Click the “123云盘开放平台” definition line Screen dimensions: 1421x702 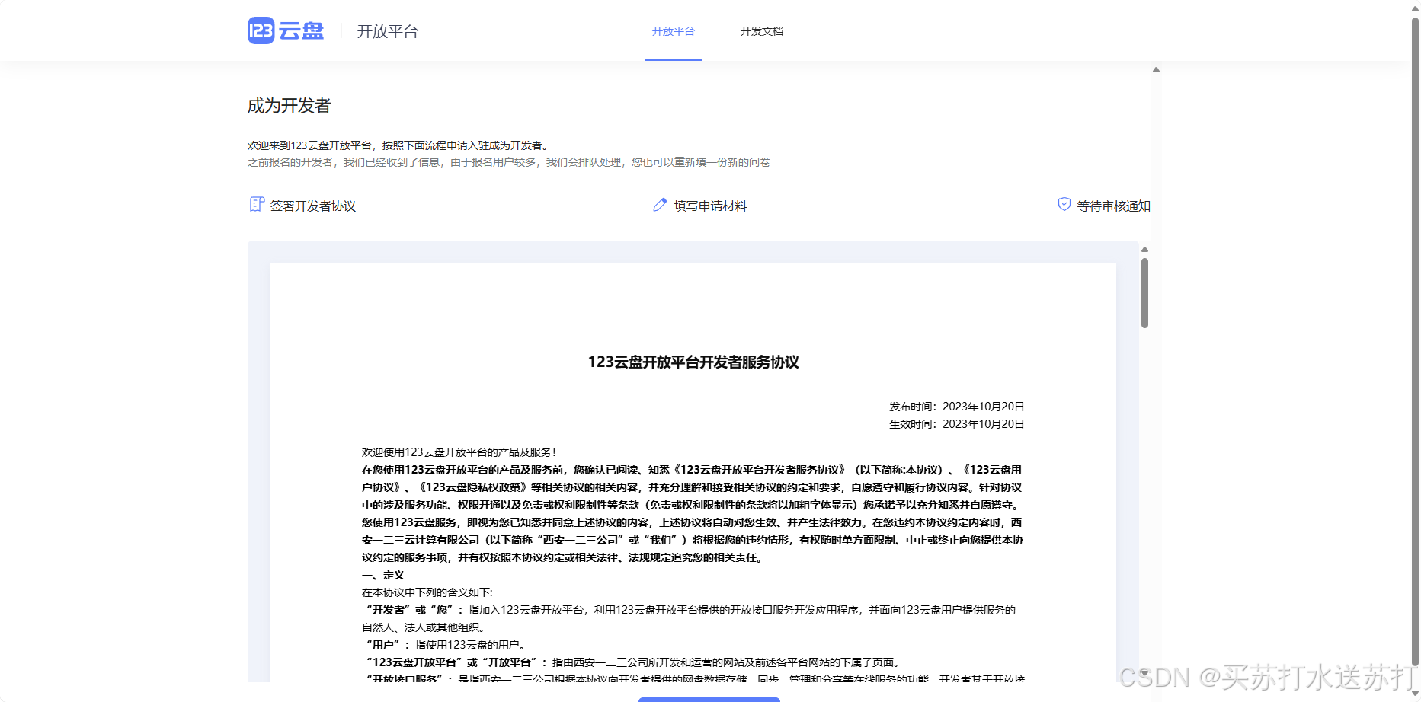point(634,662)
